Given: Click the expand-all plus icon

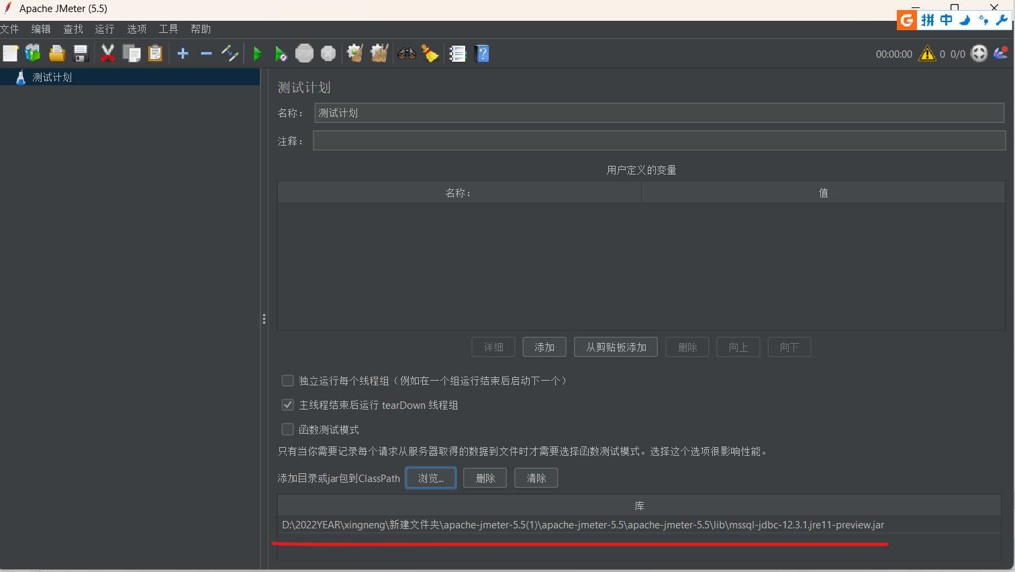Looking at the screenshot, I should tap(182, 53).
